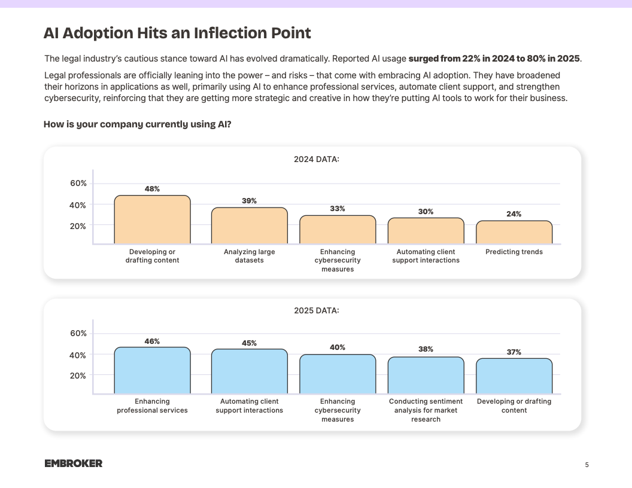Click the "Analyzing large datasets" axis label
Screen dimensions: 632x488
point(249,256)
